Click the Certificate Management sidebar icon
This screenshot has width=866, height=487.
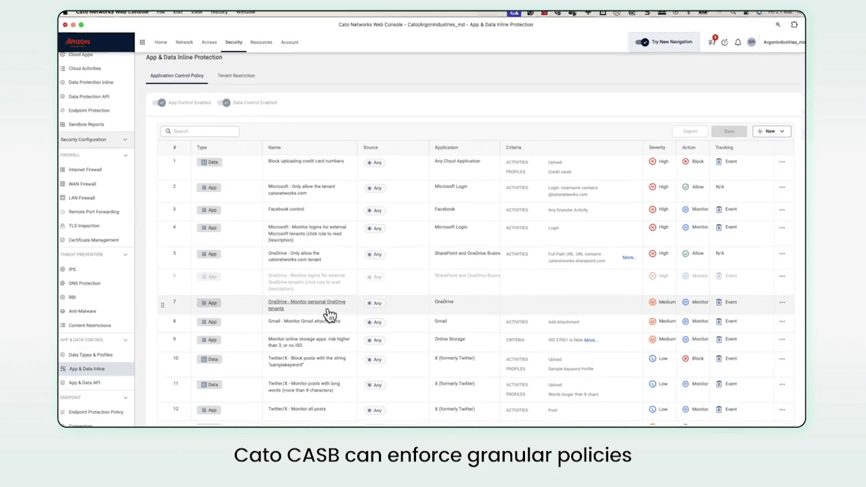pos(63,240)
